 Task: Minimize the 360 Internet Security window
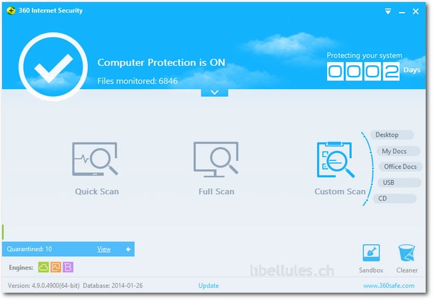click(x=402, y=12)
